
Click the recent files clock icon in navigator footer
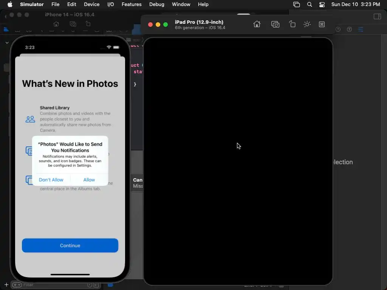coord(90,285)
